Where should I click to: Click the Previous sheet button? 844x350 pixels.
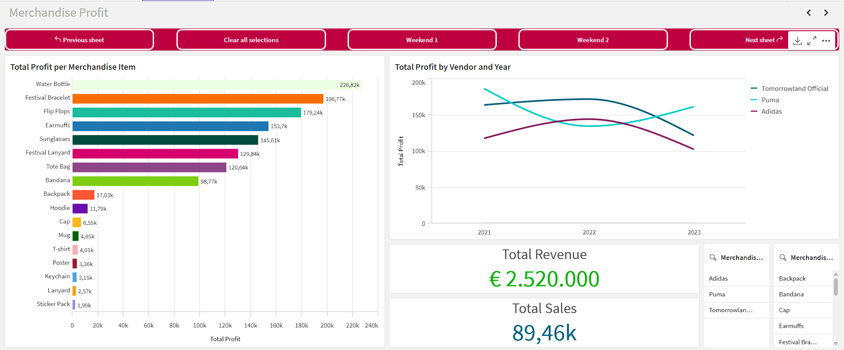coord(80,40)
